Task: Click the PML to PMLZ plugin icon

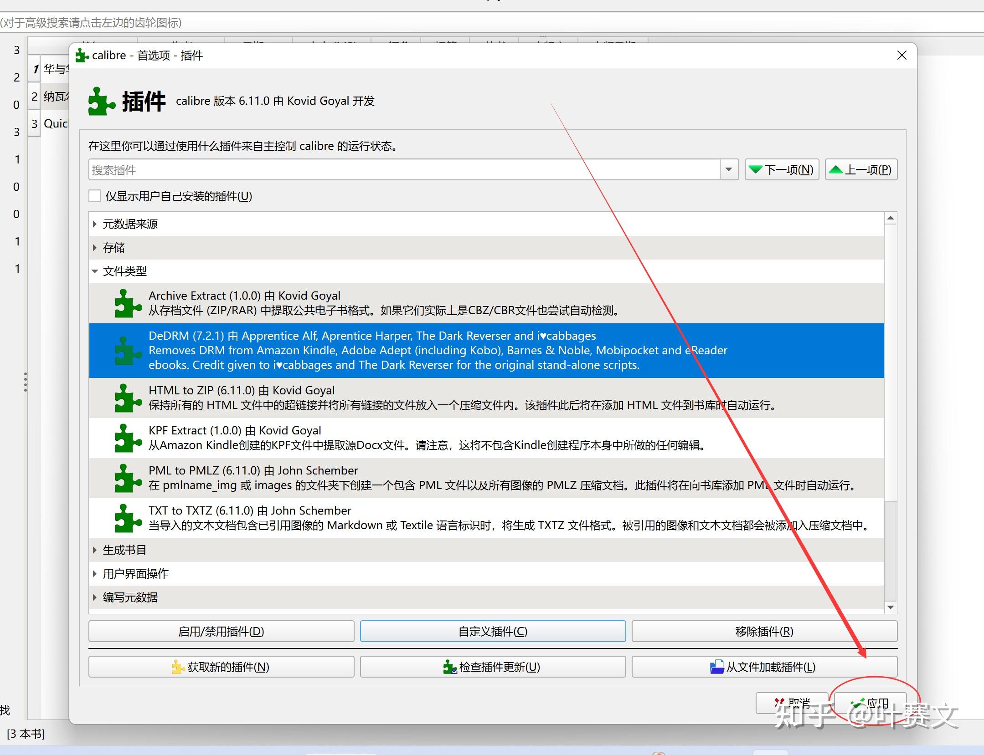Action: (x=128, y=478)
